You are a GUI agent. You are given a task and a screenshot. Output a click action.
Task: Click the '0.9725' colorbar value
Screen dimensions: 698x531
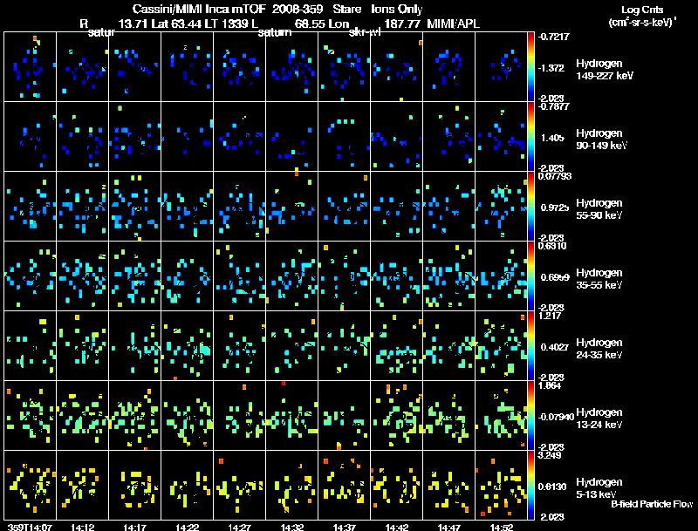click(555, 208)
